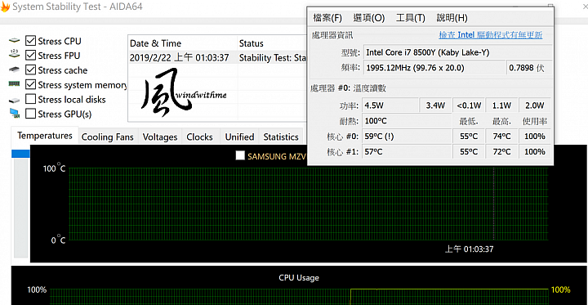The image size is (588, 305).
Task: Click the disk drive icon beside Stress local disks
Action: [14, 101]
